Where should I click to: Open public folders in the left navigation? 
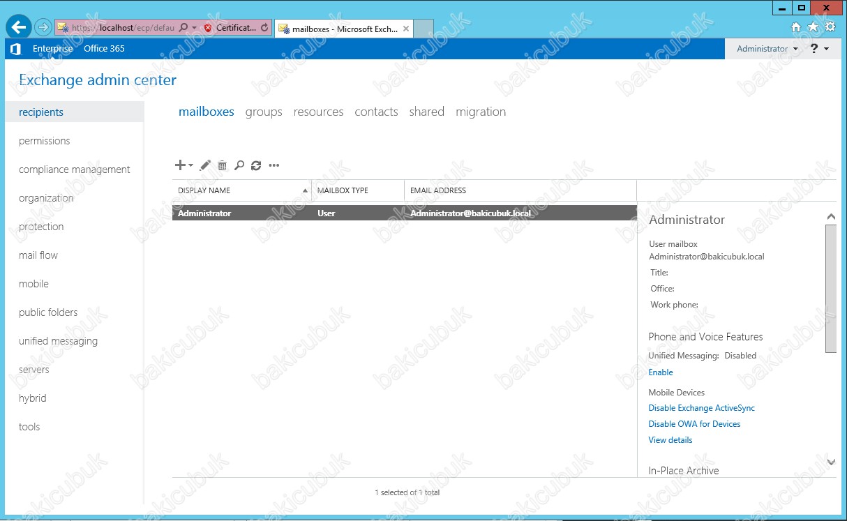[x=48, y=312]
